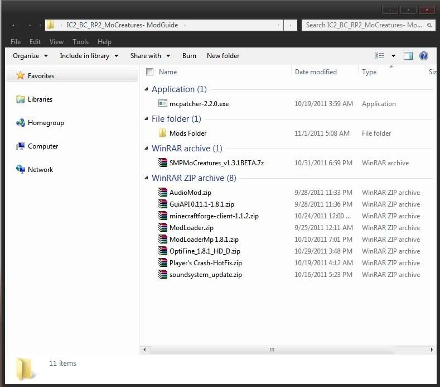The width and height of the screenshot is (440, 387).
Task: Select the file name SMPMoCreatures_v1.3.1BETA.7z
Action: coord(216,163)
